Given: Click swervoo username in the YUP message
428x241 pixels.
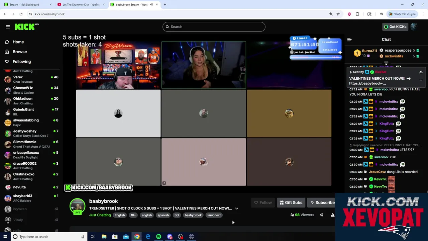Looking at the screenshot, I should (x=381, y=157).
